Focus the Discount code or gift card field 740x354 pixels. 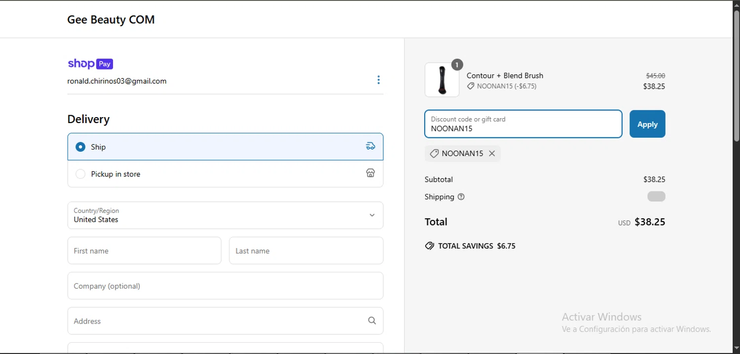(523, 124)
